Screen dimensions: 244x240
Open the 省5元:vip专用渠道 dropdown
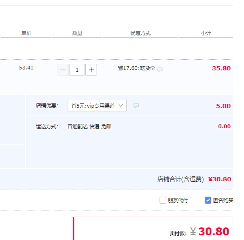[x=97, y=105]
